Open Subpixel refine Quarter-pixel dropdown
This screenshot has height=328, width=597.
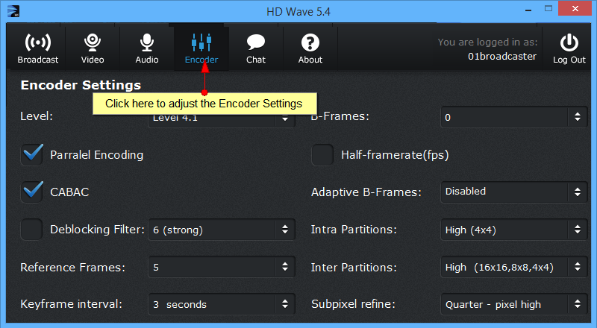click(x=514, y=304)
